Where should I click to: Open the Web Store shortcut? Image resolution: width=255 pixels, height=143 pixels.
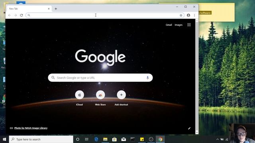100,98
